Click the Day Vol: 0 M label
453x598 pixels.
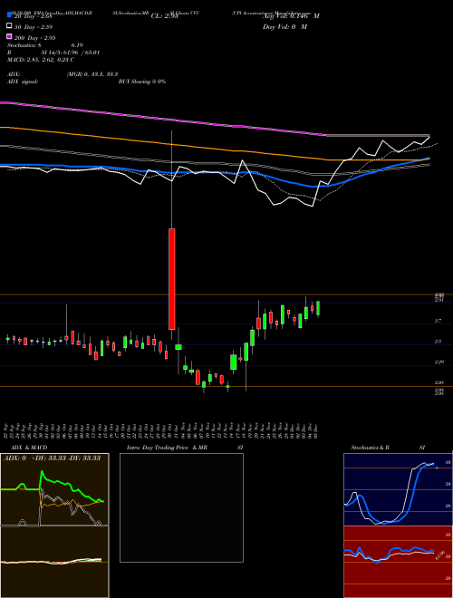284,26
